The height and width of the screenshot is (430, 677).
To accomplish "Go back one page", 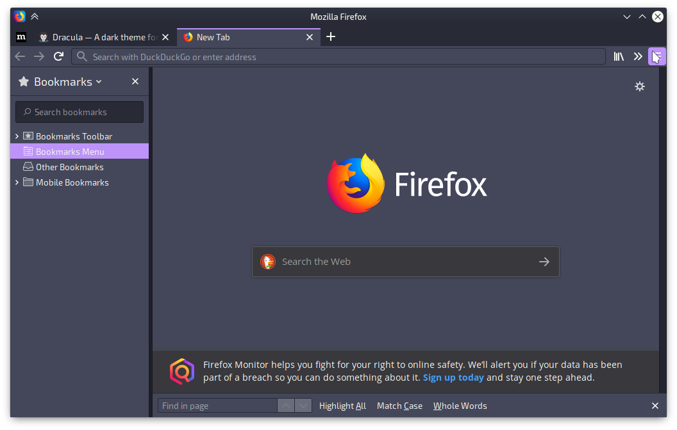I will [20, 56].
